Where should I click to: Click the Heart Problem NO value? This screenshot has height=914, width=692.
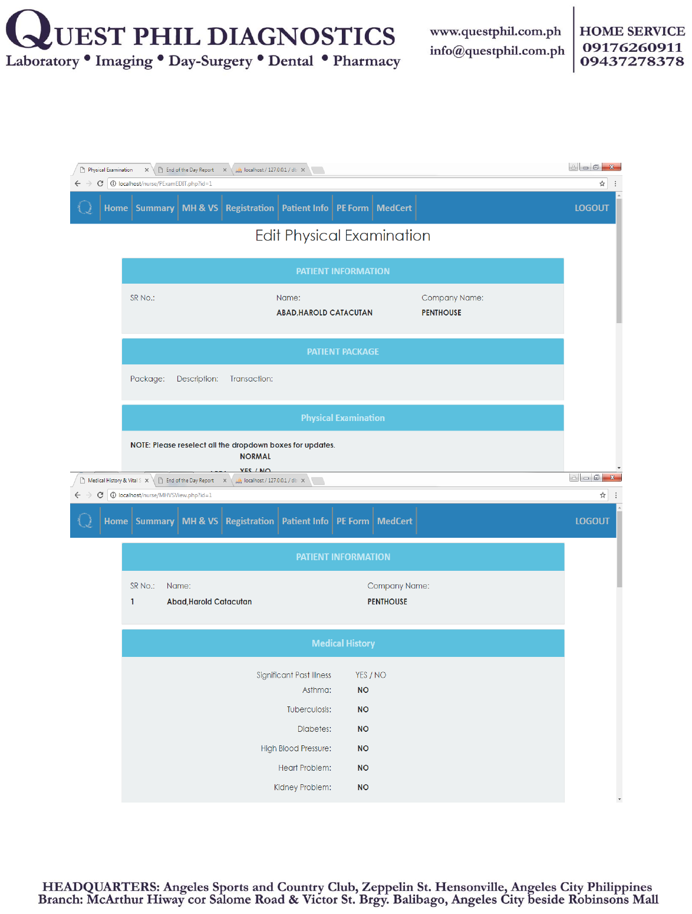pyautogui.click(x=363, y=768)
